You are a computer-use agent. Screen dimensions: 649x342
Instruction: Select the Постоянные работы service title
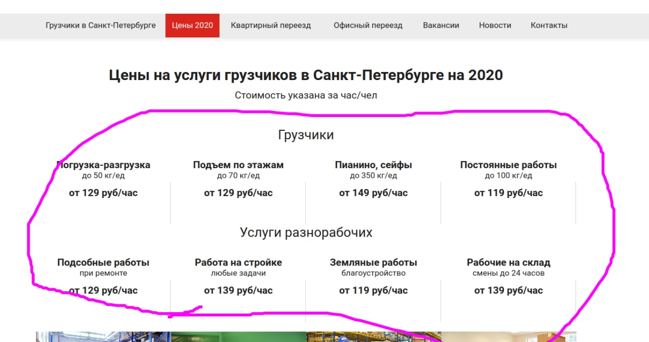(509, 165)
